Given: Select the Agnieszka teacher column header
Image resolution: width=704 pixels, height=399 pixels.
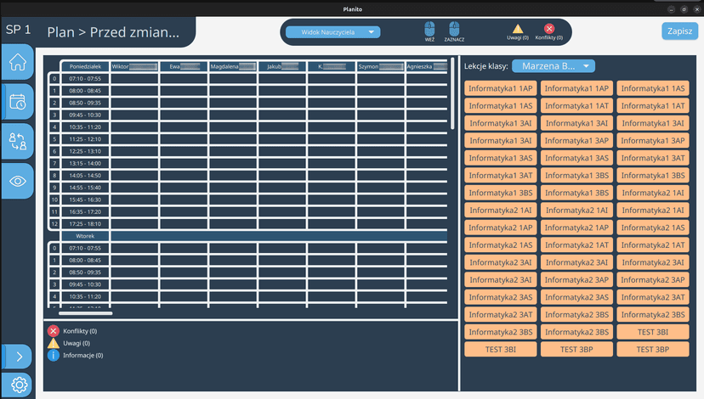Looking at the screenshot, I should pyautogui.click(x=427, y=66).
